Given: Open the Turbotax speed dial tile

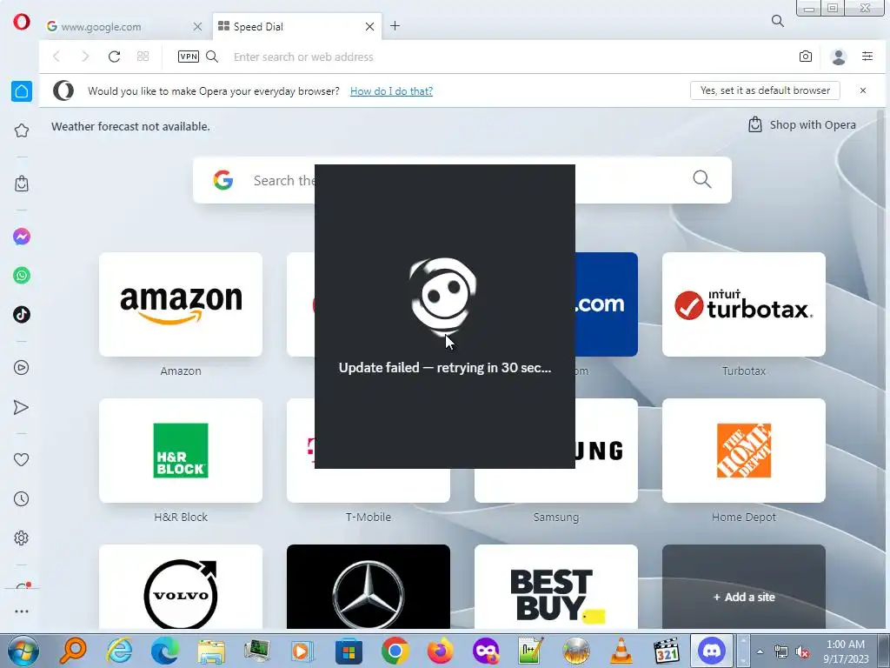Looking at the screenshot, I should click(744, 304).
